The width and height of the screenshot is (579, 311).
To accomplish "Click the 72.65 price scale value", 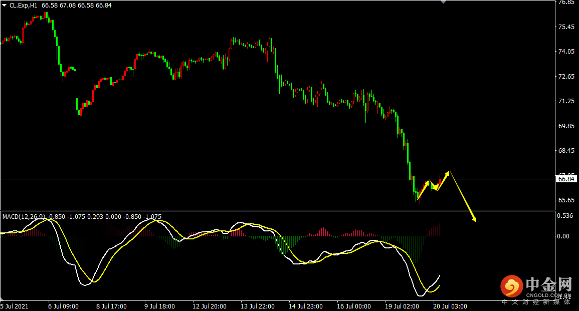I will [566, 77].
